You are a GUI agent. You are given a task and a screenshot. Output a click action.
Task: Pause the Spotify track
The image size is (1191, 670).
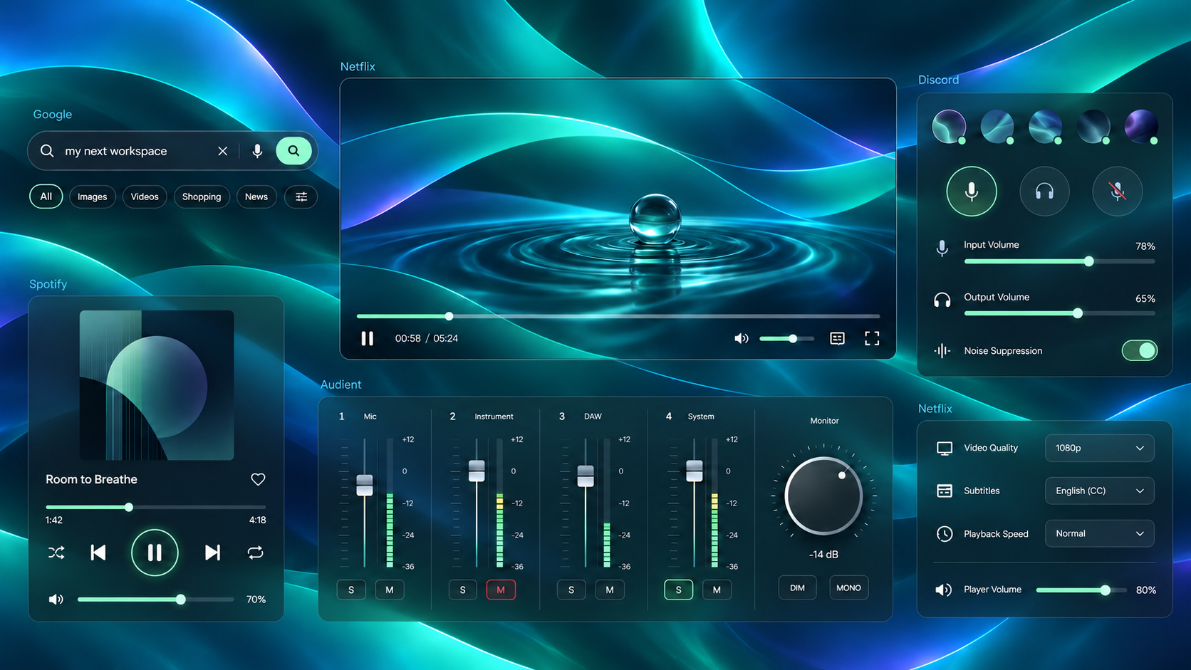coord(155,553)
